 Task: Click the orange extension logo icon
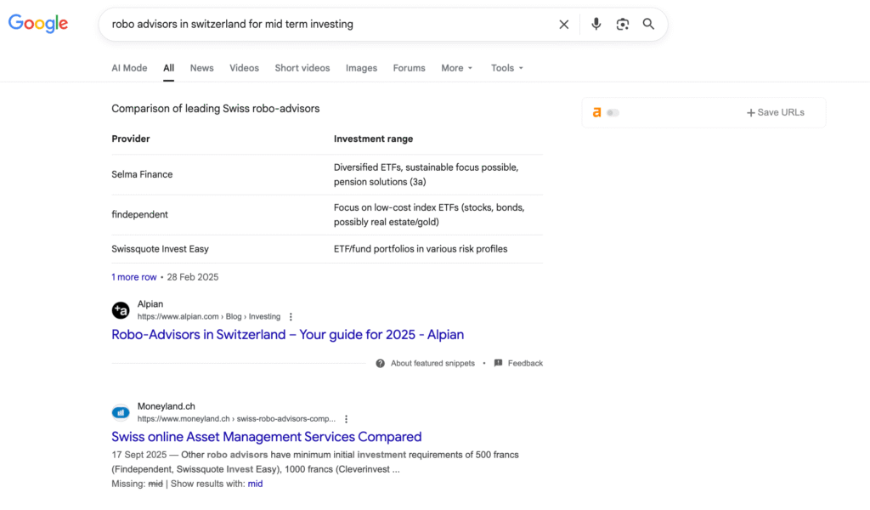tap(596, 112)
